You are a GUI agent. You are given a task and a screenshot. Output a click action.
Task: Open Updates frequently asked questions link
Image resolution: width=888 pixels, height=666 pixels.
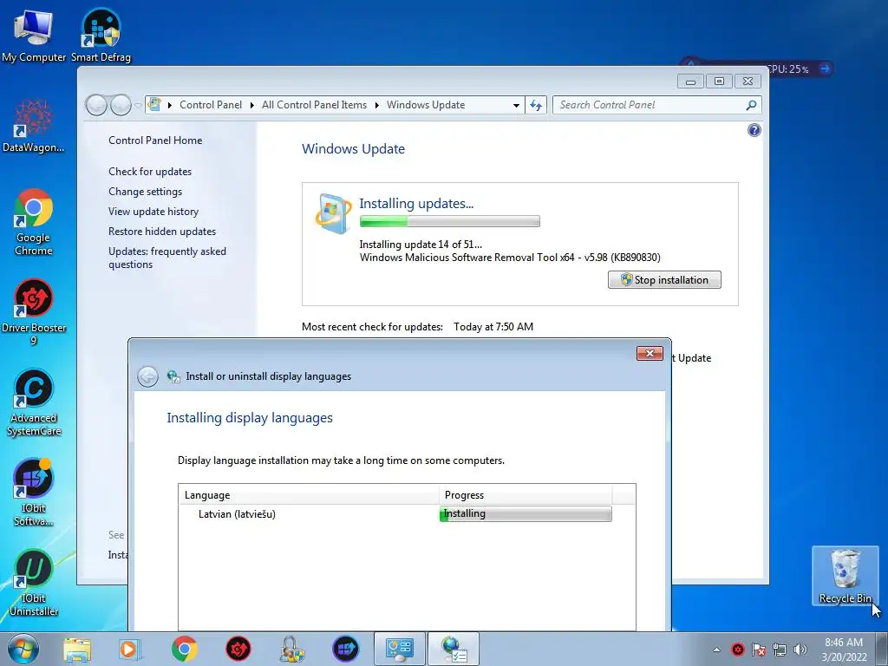(167, 258)
